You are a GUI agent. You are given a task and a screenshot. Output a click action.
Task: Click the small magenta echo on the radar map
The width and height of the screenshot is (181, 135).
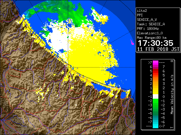point(132,42)
